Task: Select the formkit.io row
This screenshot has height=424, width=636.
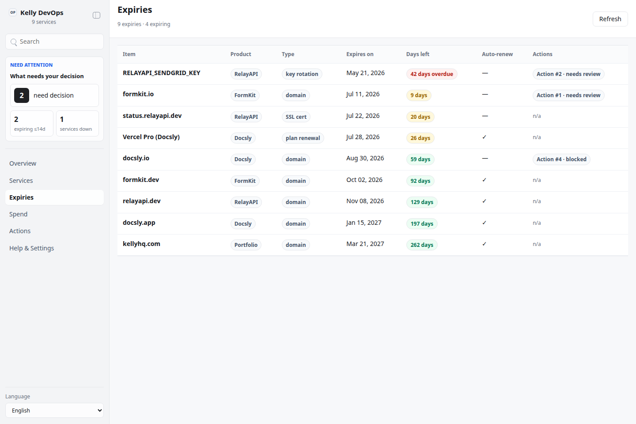Action: (x=373, y=95)
